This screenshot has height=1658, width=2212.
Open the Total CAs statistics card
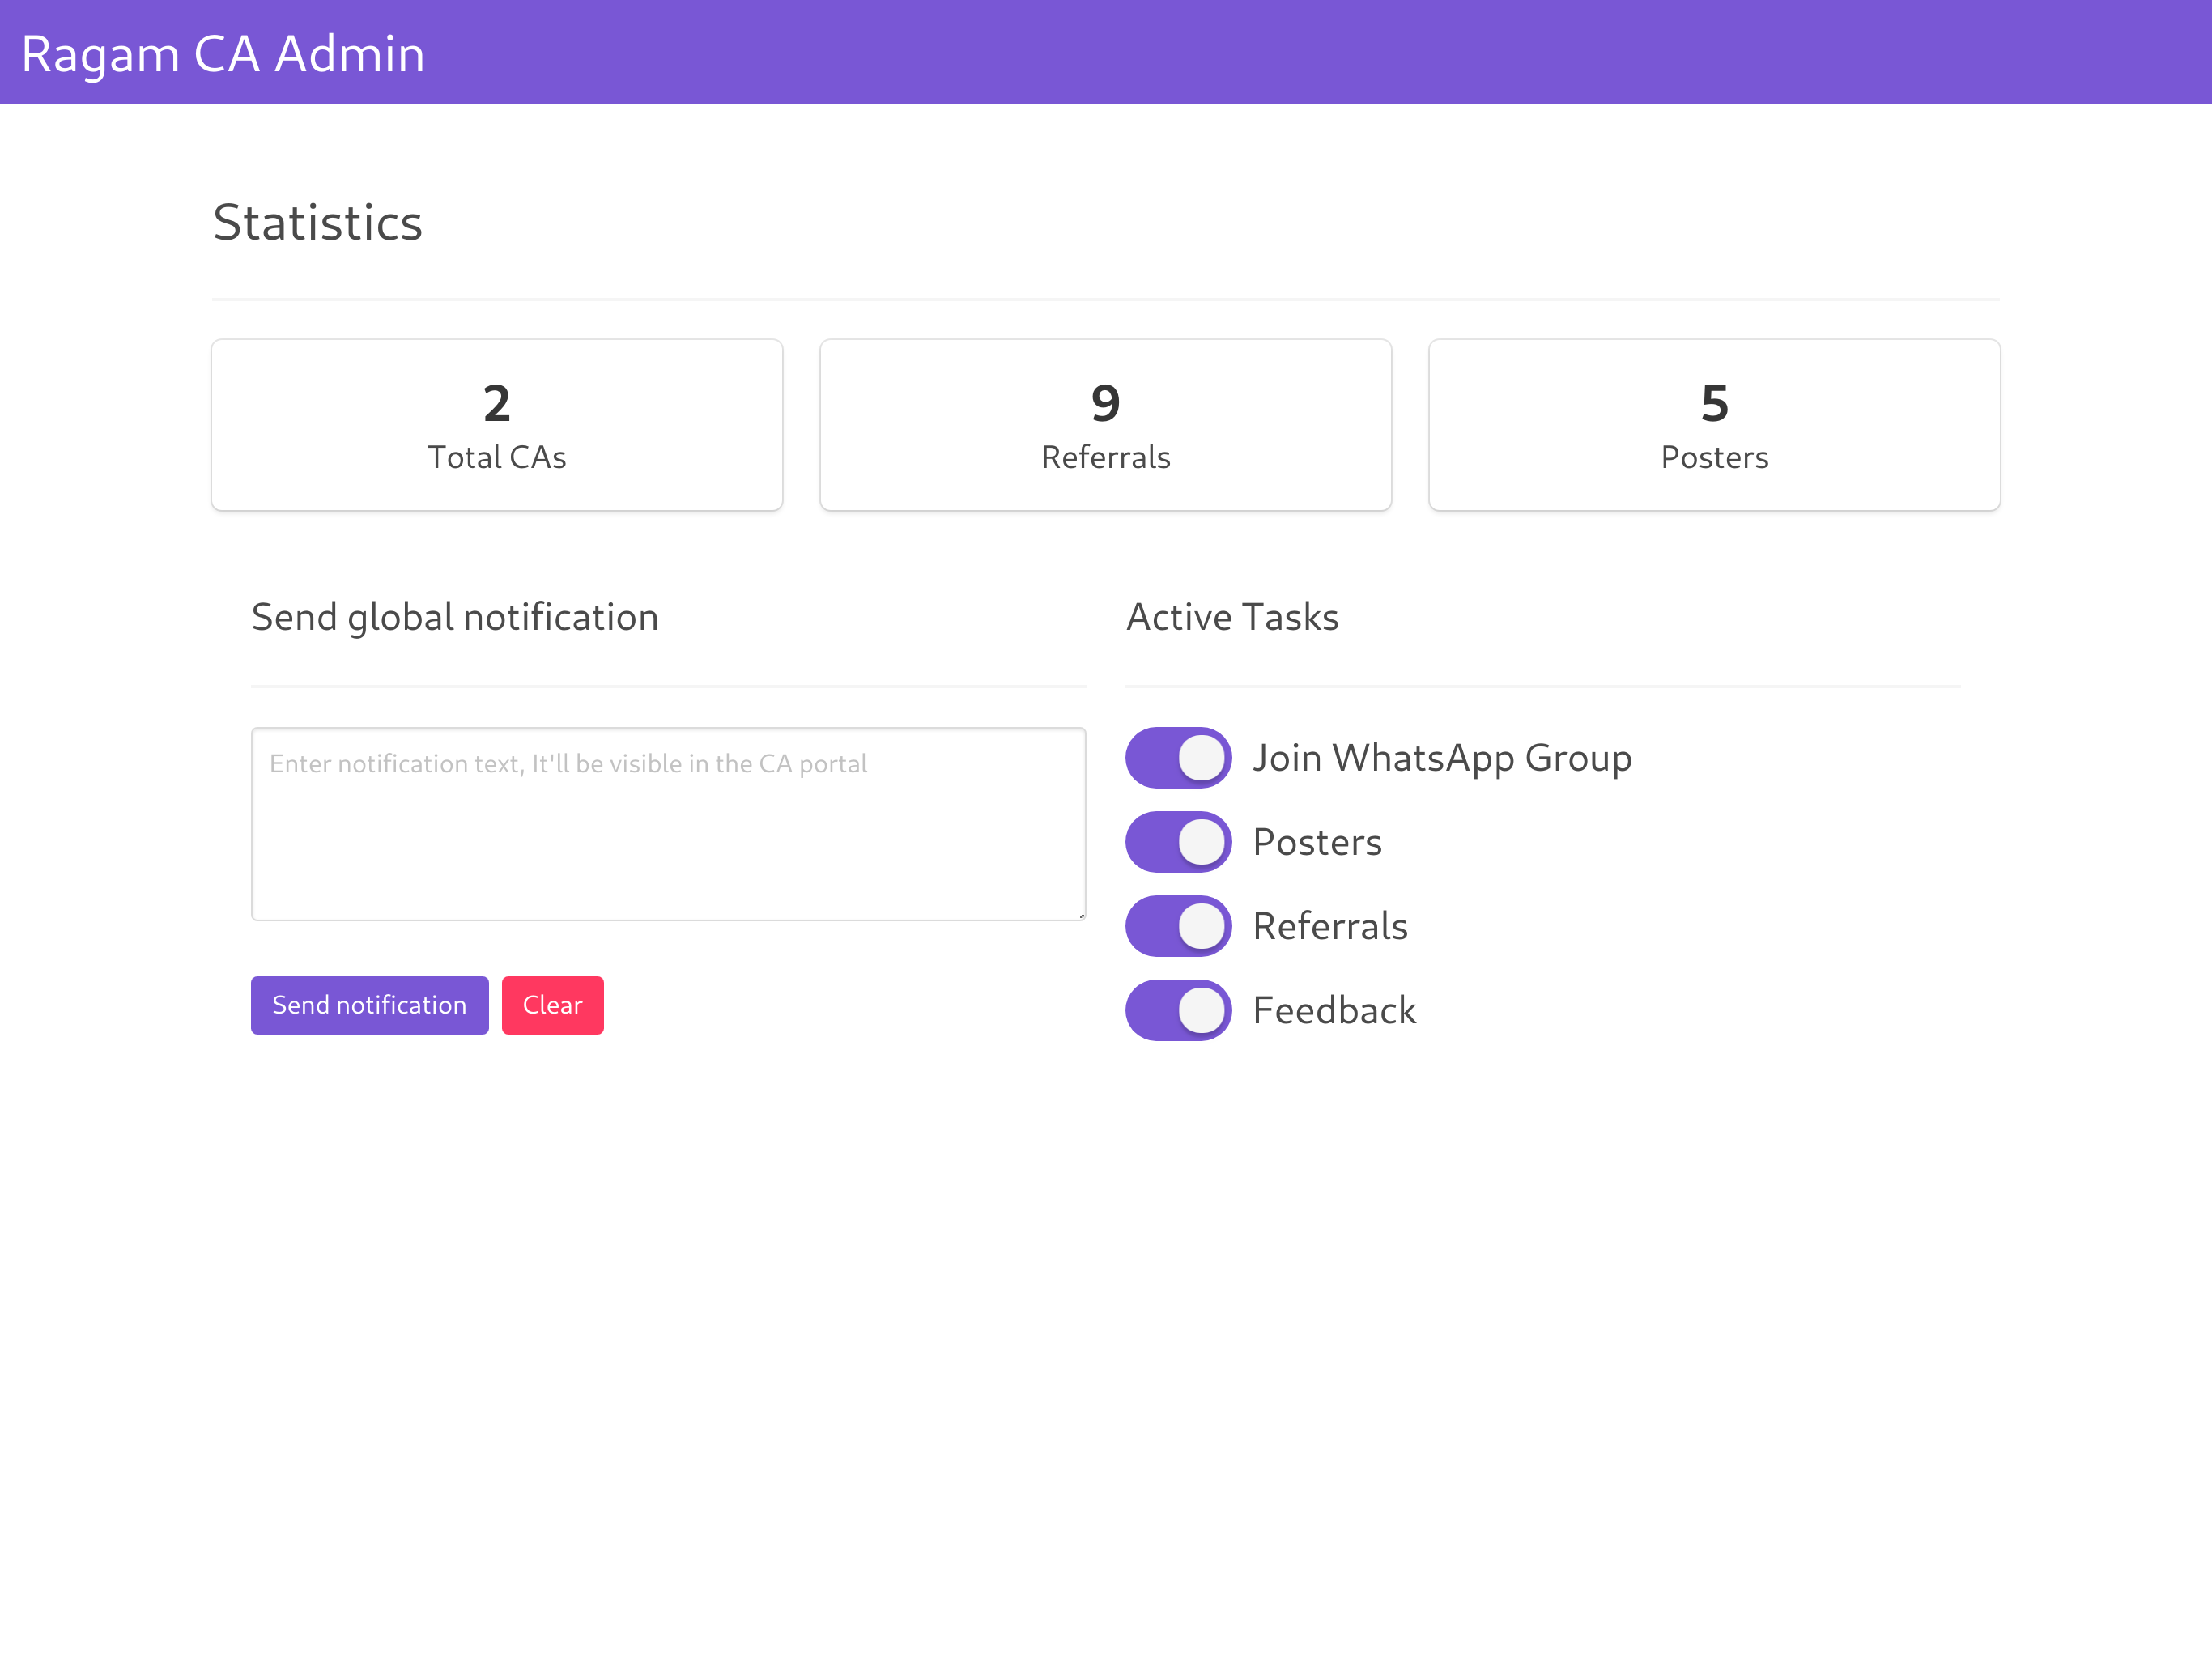click(x=497, y=425)
